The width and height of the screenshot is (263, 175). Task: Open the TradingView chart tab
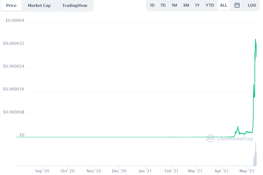pyautogui.click(x=75, y=5)
